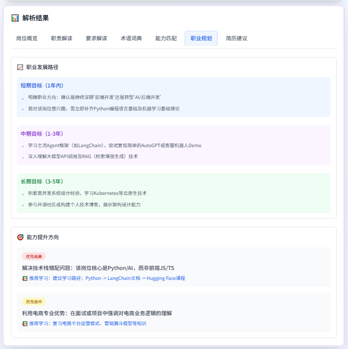The width and height of the screenshot is (348, 349).
Task: Switch to the 岗位概览 tab
Action: (x=27, y=38)
